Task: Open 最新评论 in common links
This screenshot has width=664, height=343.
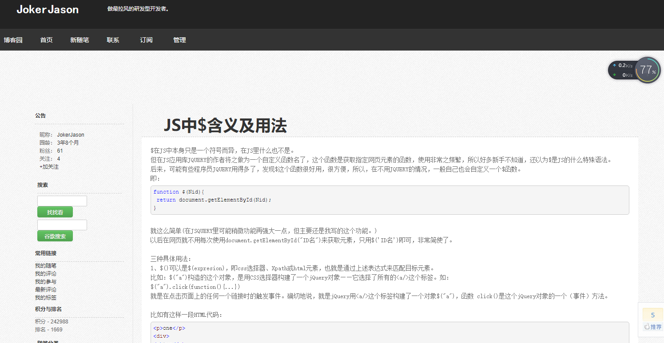Action: pyautogui.click(x=46, y=290)
